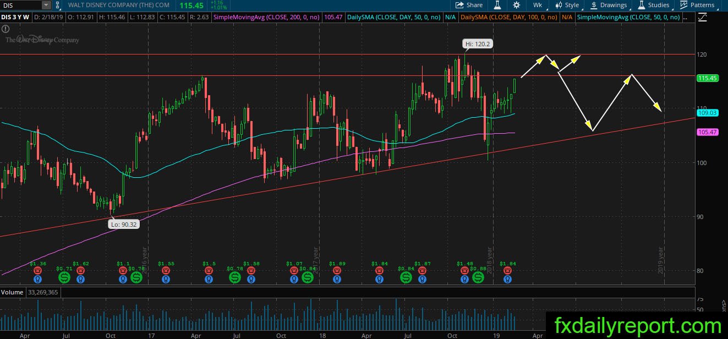Screen dimensions: 728x339
Task: Click the conference call icon under $1.55
Action: click(166, 271)
